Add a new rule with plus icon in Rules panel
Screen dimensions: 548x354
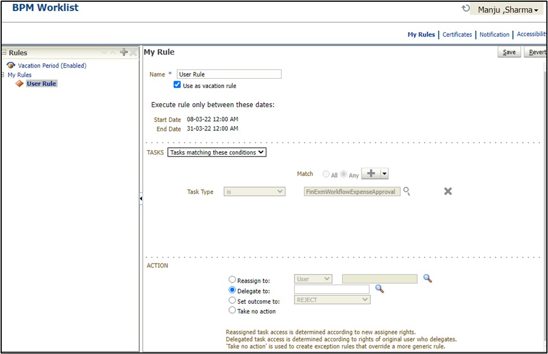pyautogui.click(x=124, y=52)
